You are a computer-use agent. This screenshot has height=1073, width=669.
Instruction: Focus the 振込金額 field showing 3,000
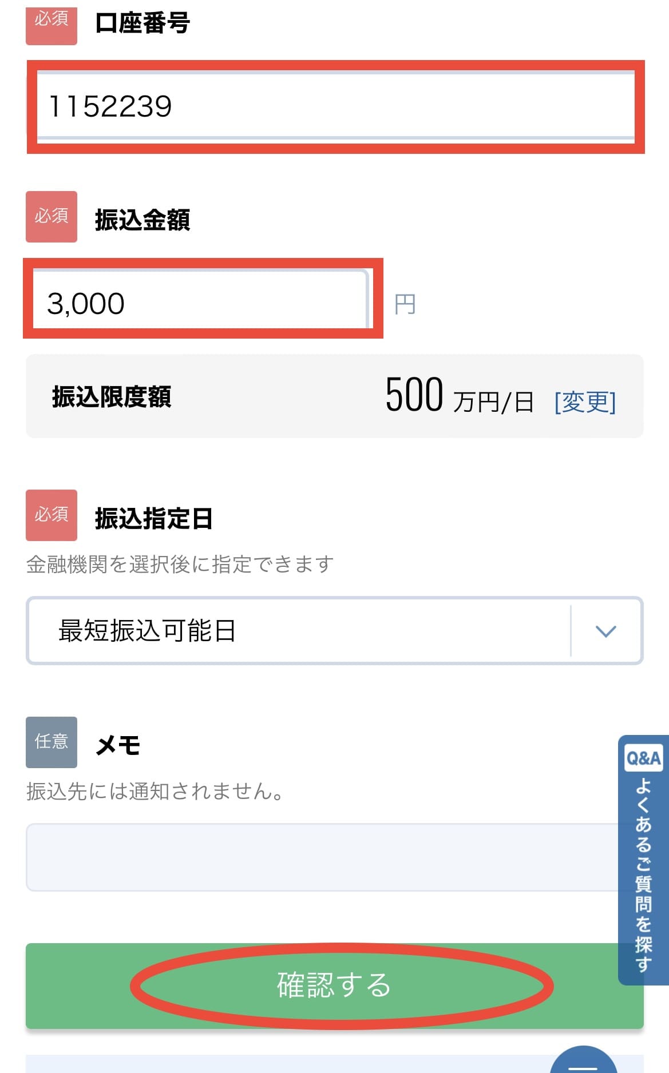click(x=200, y=300)
